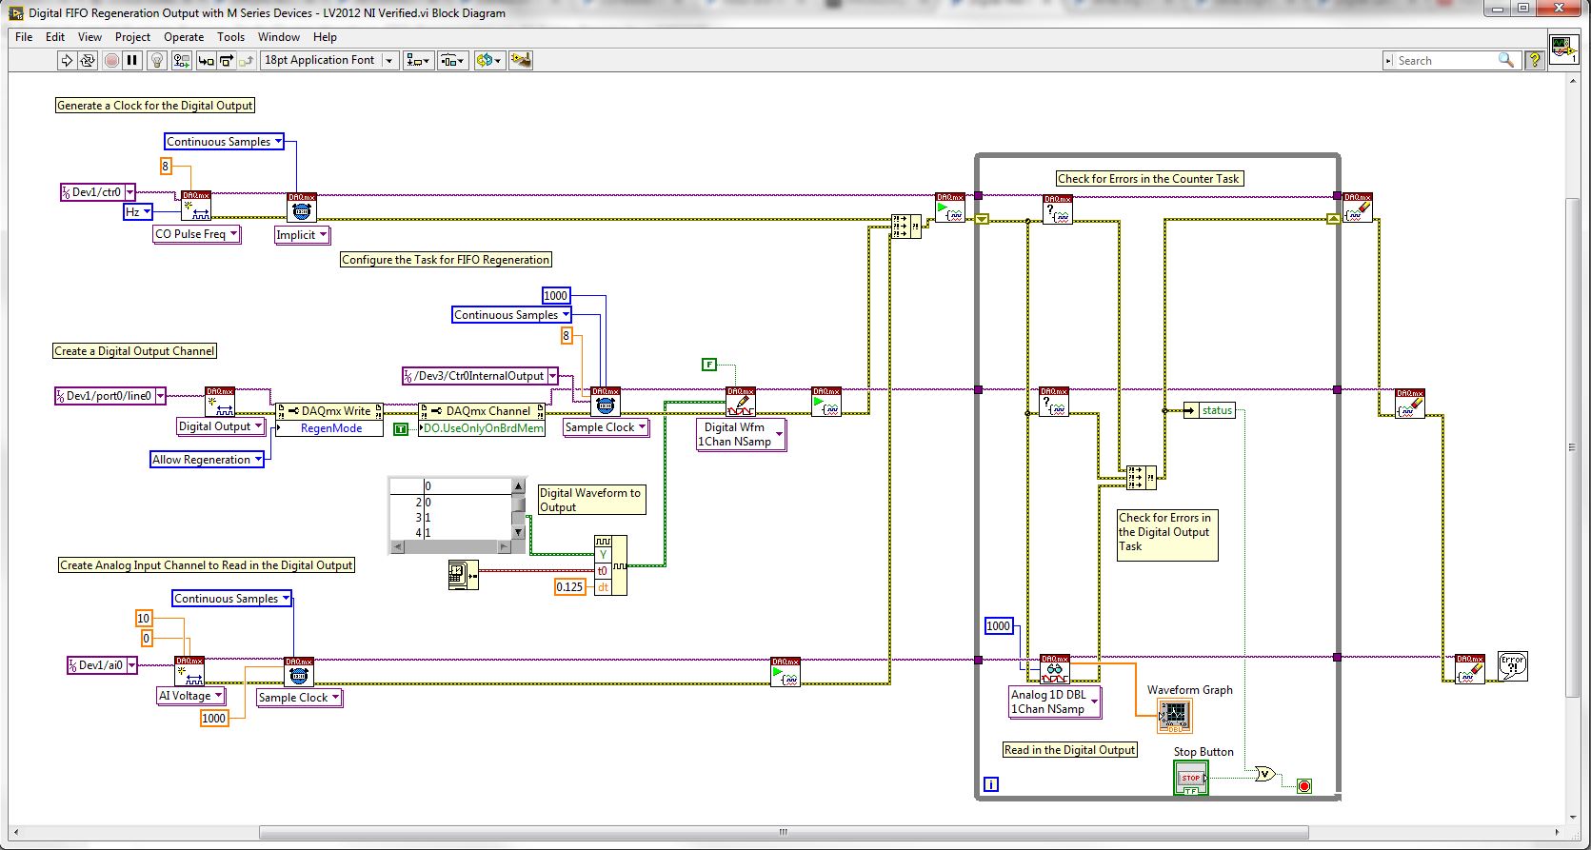The image size is (1591, 850).
Task: Select the DAQmx Create Channel counter VI
Action: pyautogui.click(x=196, y=207)
